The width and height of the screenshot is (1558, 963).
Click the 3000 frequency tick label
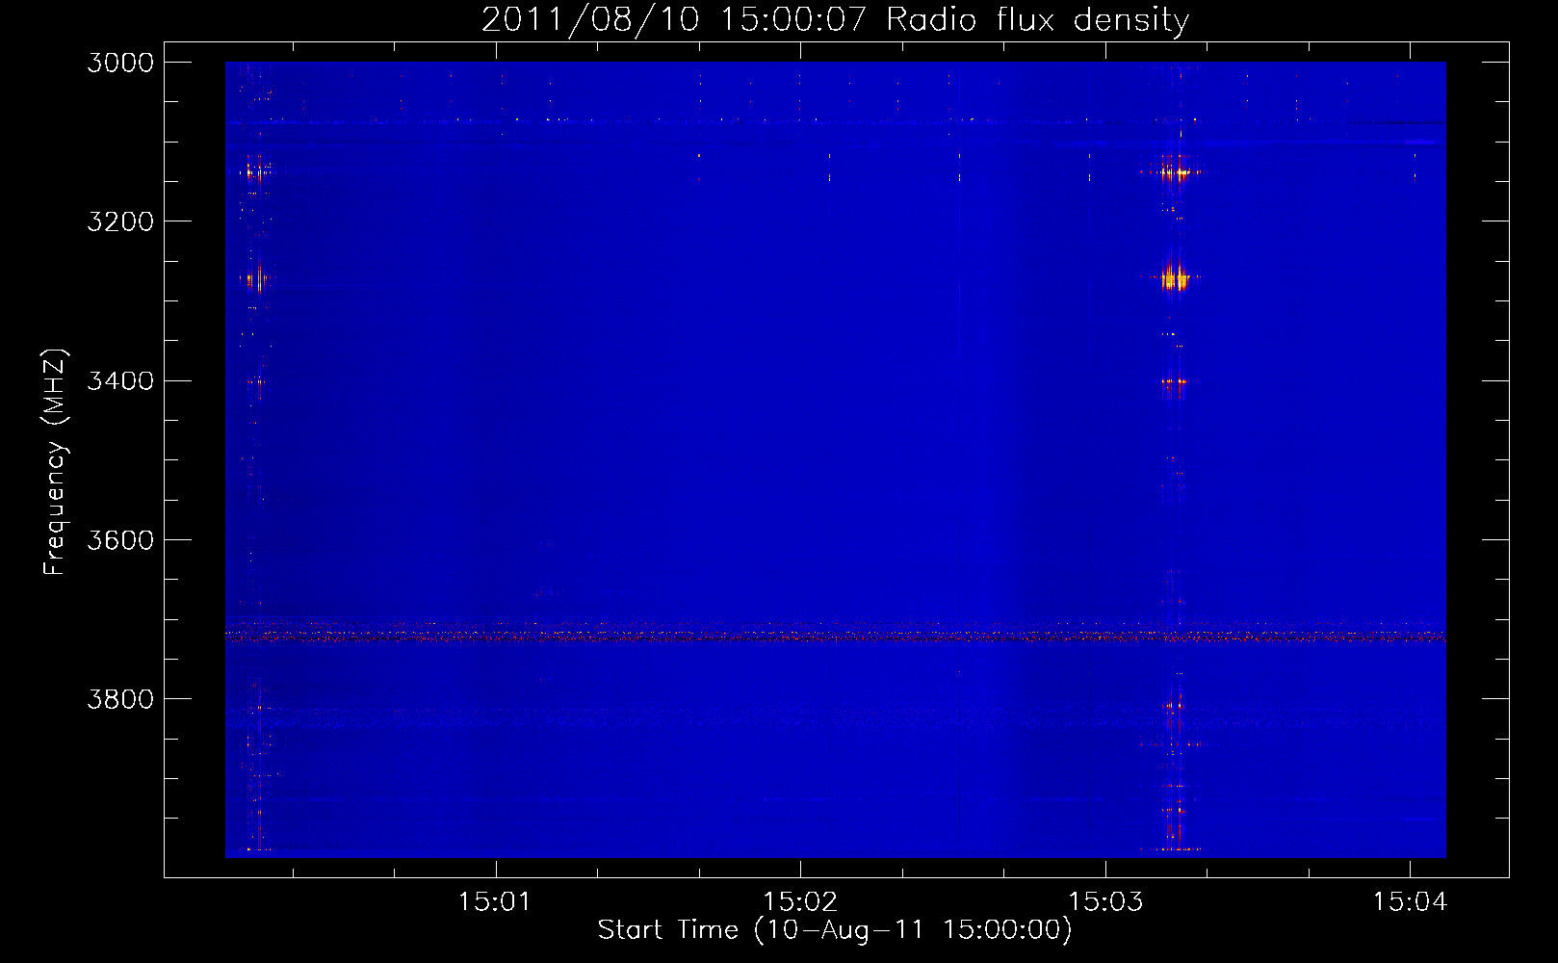pyautogui.click(x=120, y=63)
